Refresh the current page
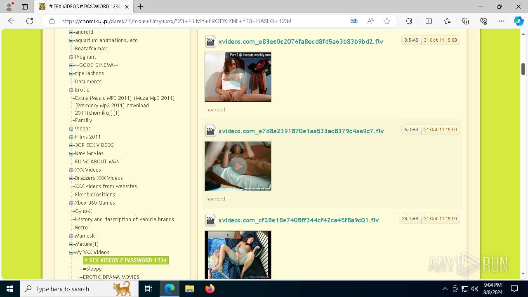Viewport: 528px width, 297px height. point(30,21)
